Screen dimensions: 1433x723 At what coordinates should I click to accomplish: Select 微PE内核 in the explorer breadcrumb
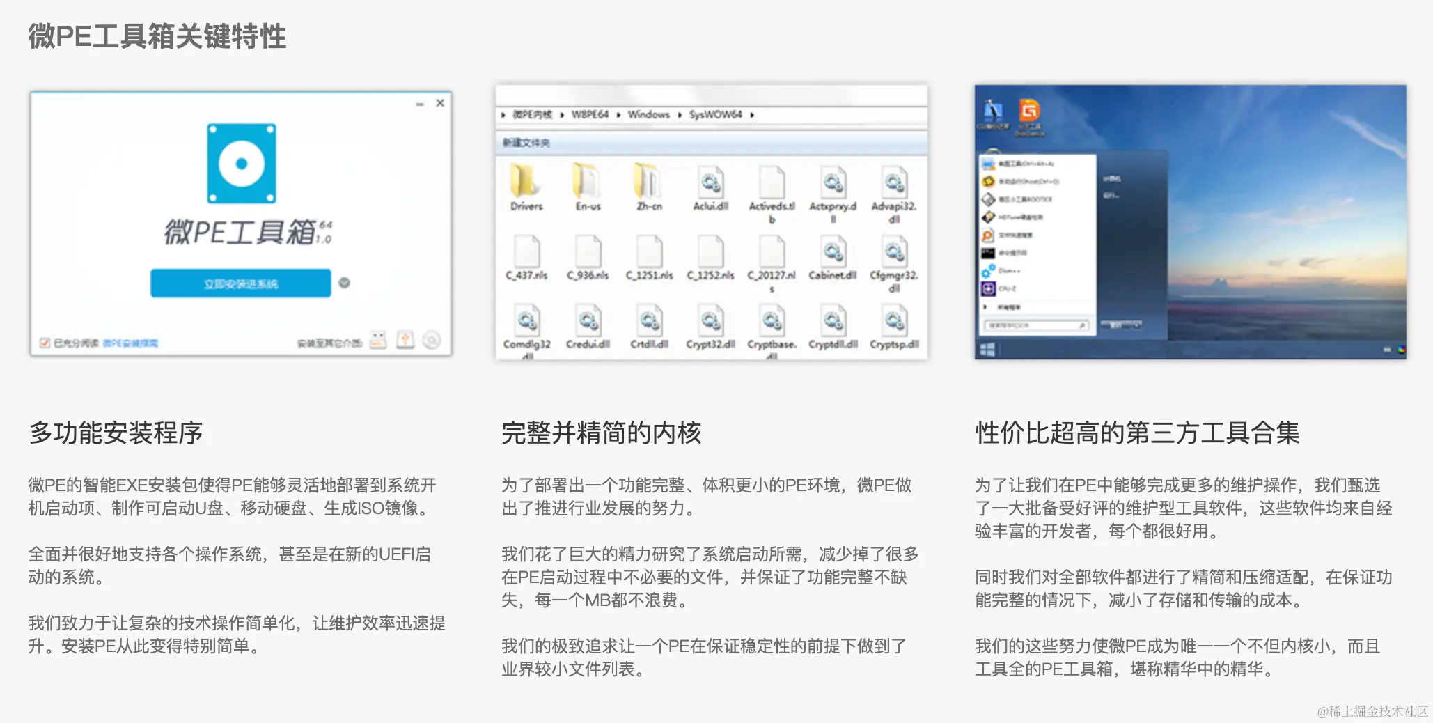(x=532, y=114)
